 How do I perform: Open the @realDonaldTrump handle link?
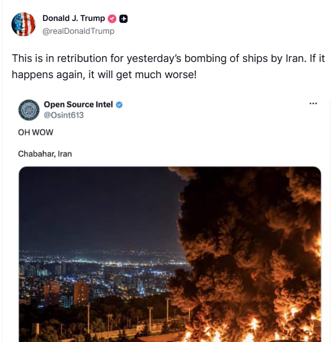click(78, 31)
